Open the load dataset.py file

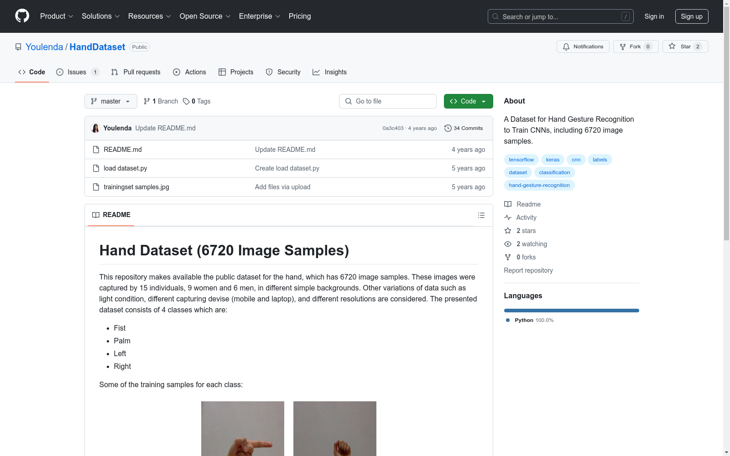pos(125,168)
